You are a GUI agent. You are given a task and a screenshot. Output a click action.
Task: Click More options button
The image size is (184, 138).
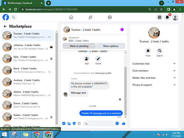[111, 46]
